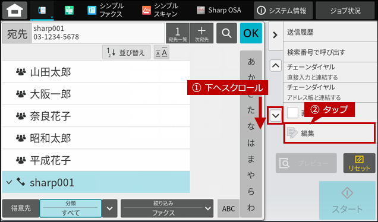Collapse the action panel with right chevron

coord(275,35)
